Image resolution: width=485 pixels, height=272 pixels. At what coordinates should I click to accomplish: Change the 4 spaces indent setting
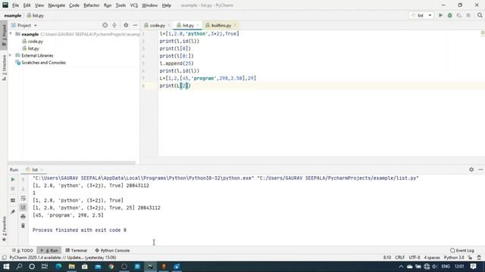[x=432, y=258]
